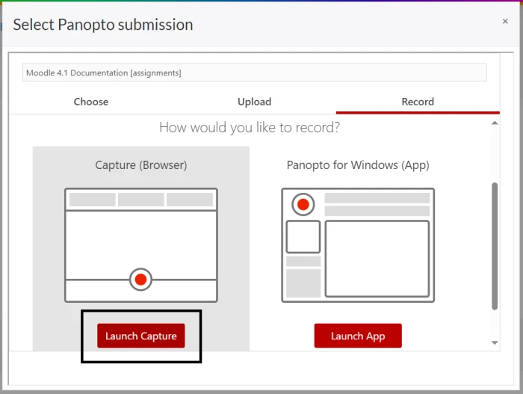Click the red record icon in browser illustration

(140, 279)
